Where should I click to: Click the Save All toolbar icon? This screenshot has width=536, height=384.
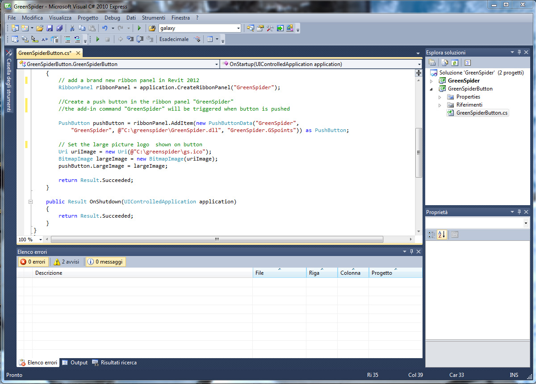tap(59, 28)
